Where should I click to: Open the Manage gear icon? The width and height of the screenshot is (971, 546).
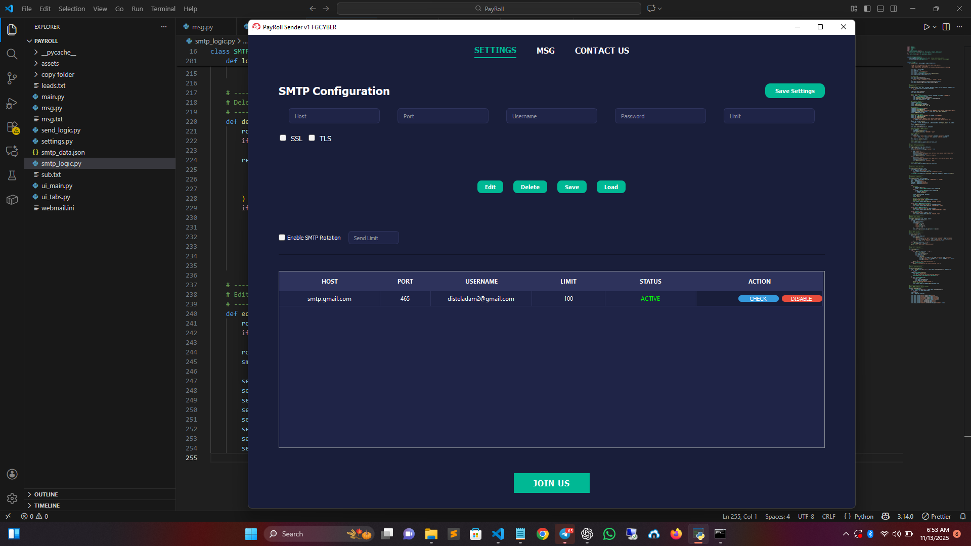pos(12,498)
